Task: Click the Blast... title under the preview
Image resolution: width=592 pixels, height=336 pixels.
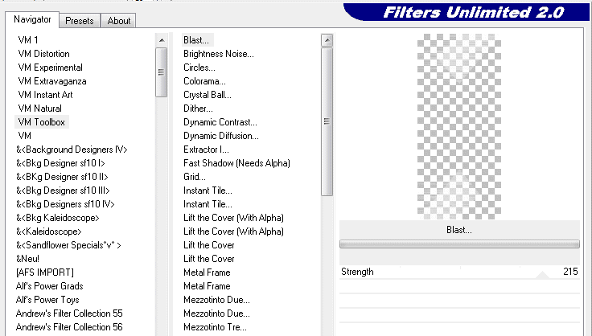Action: tap(459, 230)
